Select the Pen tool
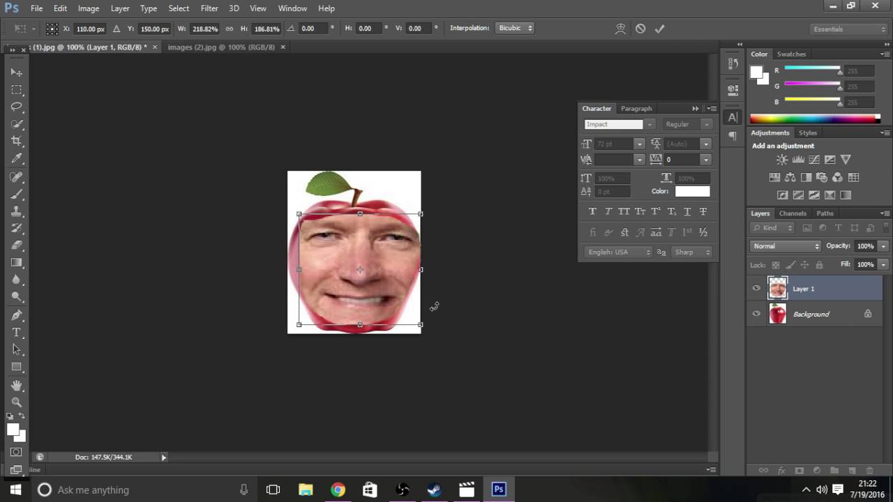 17,316
